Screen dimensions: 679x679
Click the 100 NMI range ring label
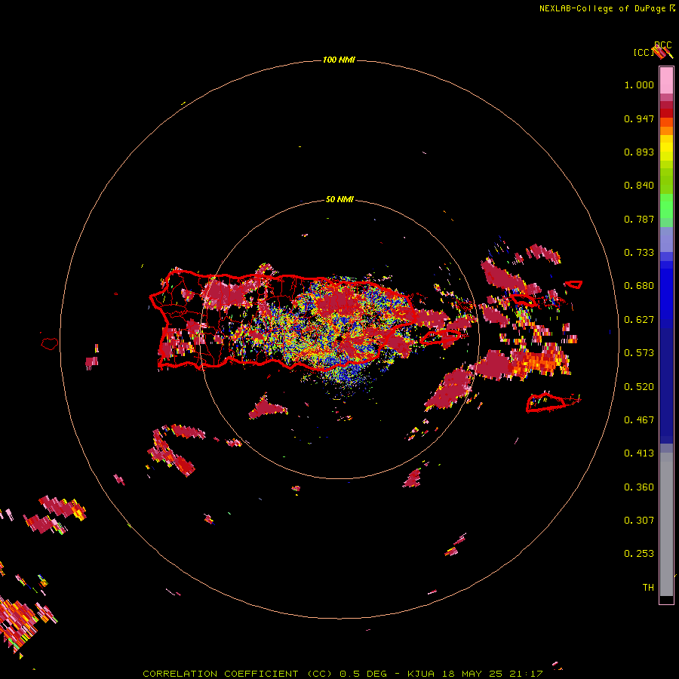pyautogui.click(x=339, y=60)
